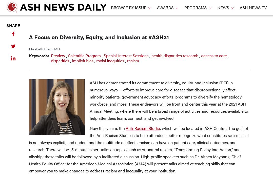273x179 pixels.
Task: Open the Programs menu
Action: pos(195,8)
